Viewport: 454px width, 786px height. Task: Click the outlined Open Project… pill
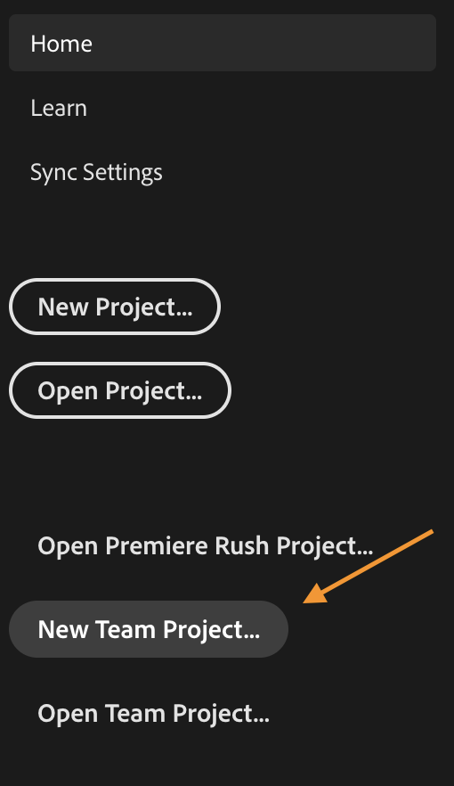(x=120, y=390)
